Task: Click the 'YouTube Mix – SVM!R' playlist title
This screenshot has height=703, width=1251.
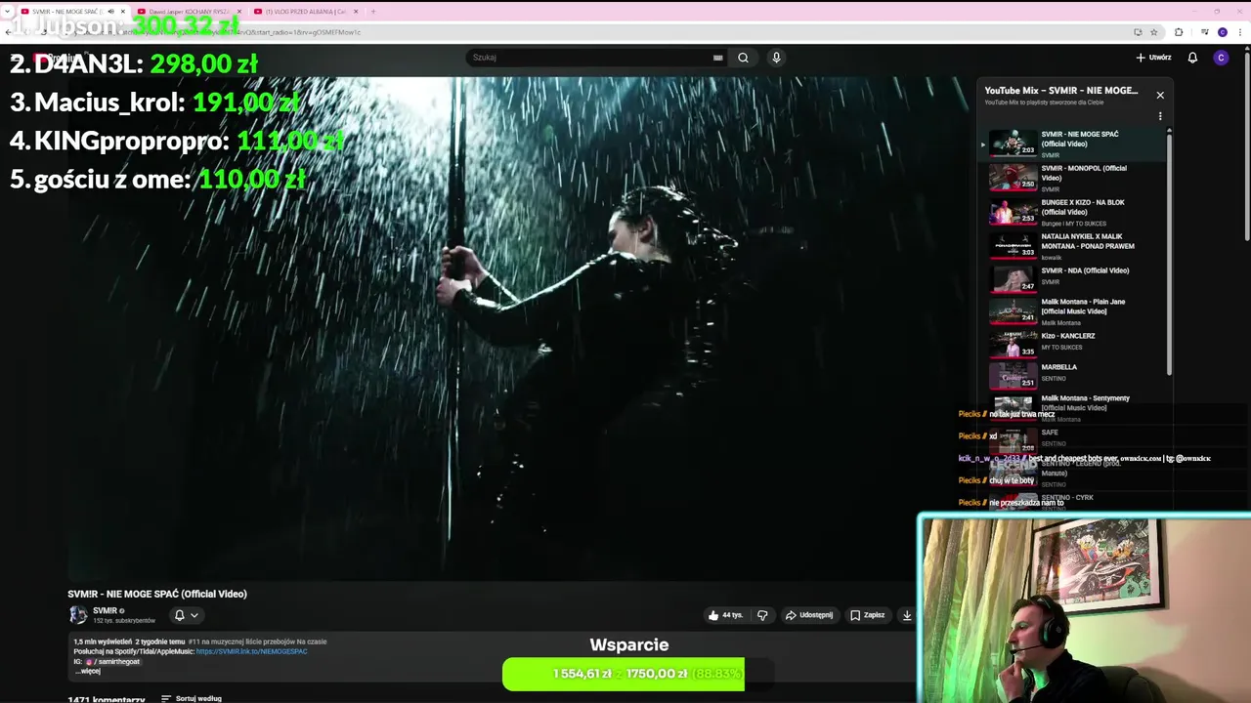Action: click(x=1060, y=90)
